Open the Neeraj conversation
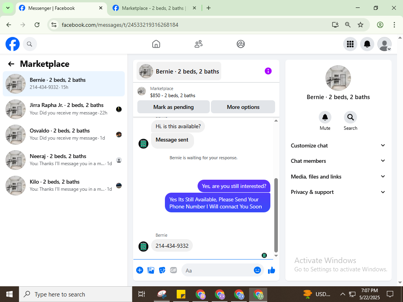This screenshot has height=302, width=403. pos(64,160)
